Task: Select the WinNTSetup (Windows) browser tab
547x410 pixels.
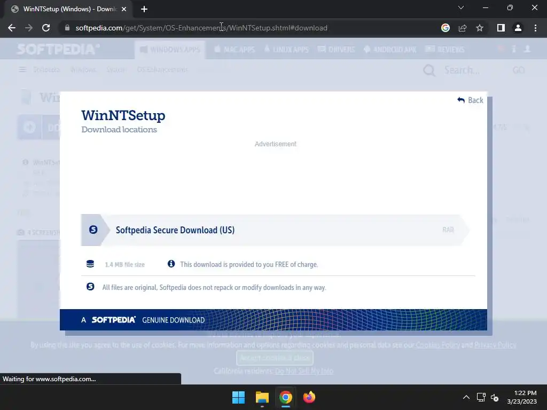Action: pyautogui.click(x=68, y=9)
